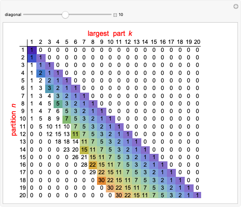Click the 9 cell in row 10
Image resolution: width=241 pixels, height=207 pixels.
(58, 119)
